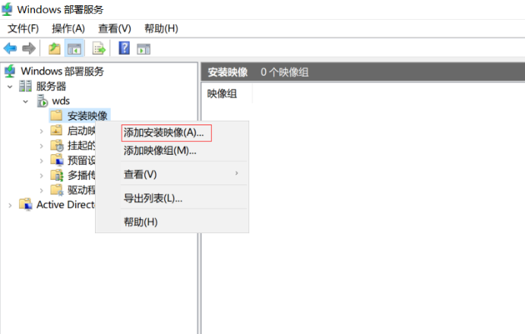Toggle the action pane toolbar icon
Image resolution: width=525 pixels, height=334 pixels.
(x=144, y=49)
